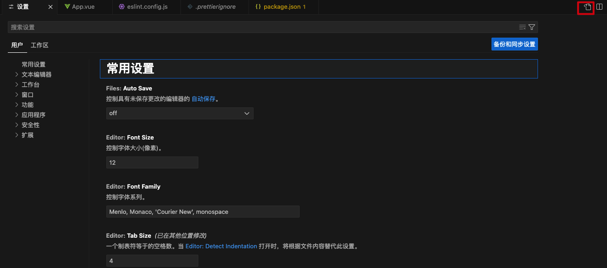Click the Font Size input showing 12
Image resolution: width=607 pixels, height=268 pixels.
click(152, 162)
